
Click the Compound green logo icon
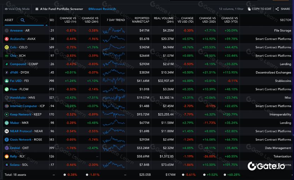tap(7, 64)
